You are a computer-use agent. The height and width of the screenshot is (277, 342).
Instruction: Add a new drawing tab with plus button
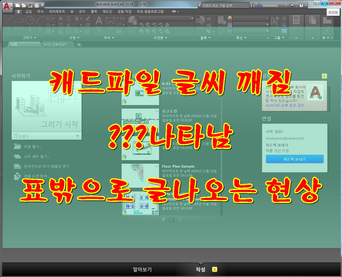[x=79, y=45]
